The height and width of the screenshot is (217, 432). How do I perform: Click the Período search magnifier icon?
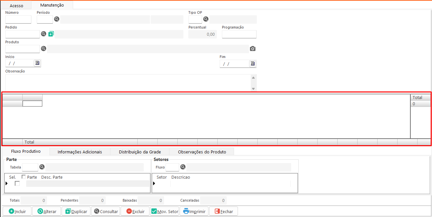(x=57, y=19)
